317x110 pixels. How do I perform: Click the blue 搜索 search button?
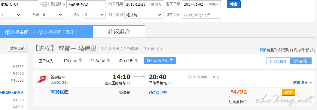click(234, 4)
